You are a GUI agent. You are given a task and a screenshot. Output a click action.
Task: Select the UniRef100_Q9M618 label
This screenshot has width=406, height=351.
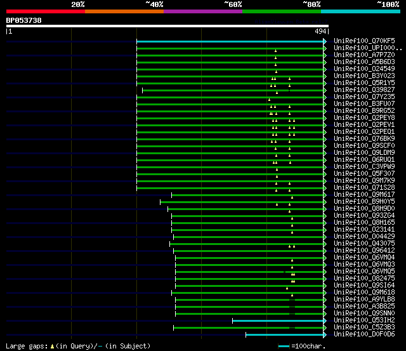[x=364, y=293]
